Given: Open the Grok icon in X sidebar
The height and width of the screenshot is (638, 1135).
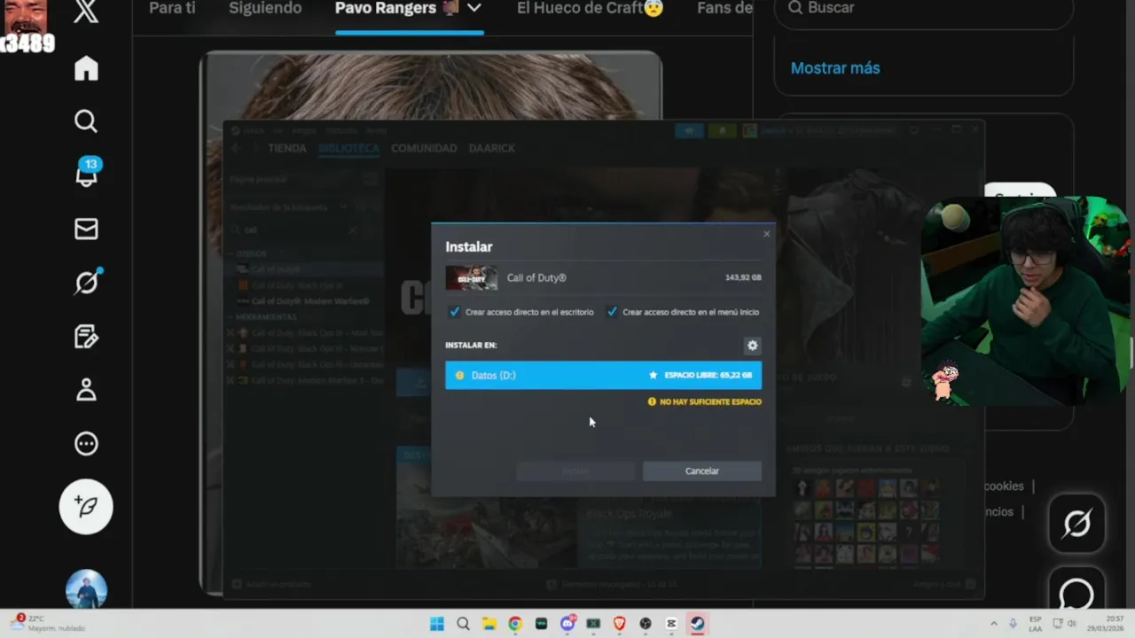Looking at the screenshot, I should tap(87, 283).
